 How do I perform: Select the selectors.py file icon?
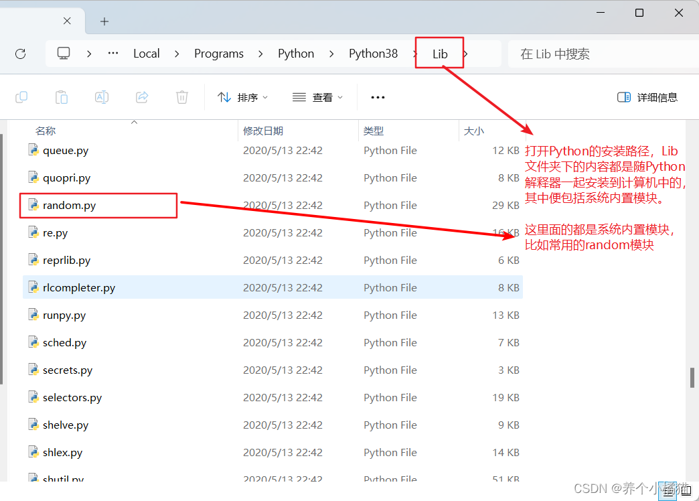(33, 397)
